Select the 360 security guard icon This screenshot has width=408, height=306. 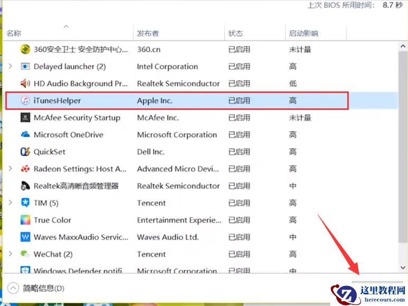pyautogui.click(x=25, y=49)
